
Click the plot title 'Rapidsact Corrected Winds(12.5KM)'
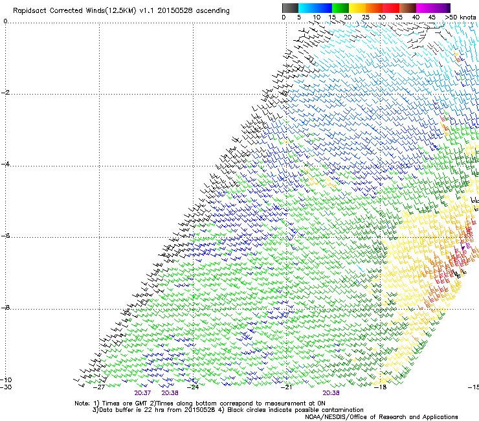(x=74, y=11)
